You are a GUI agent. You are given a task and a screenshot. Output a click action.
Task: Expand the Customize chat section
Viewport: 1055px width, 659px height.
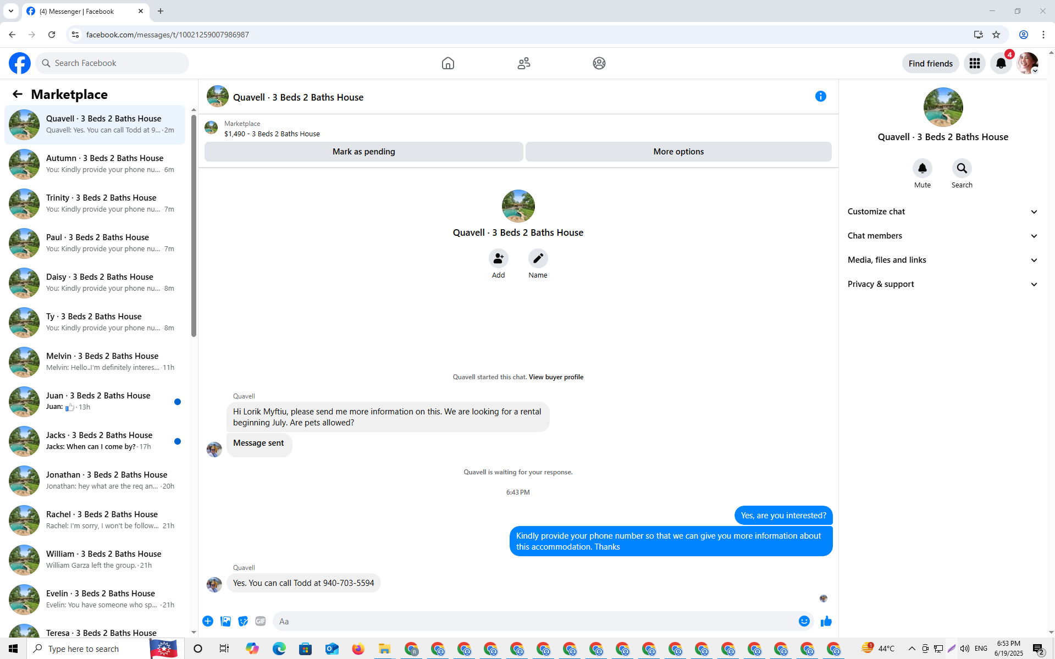[943, 212]
